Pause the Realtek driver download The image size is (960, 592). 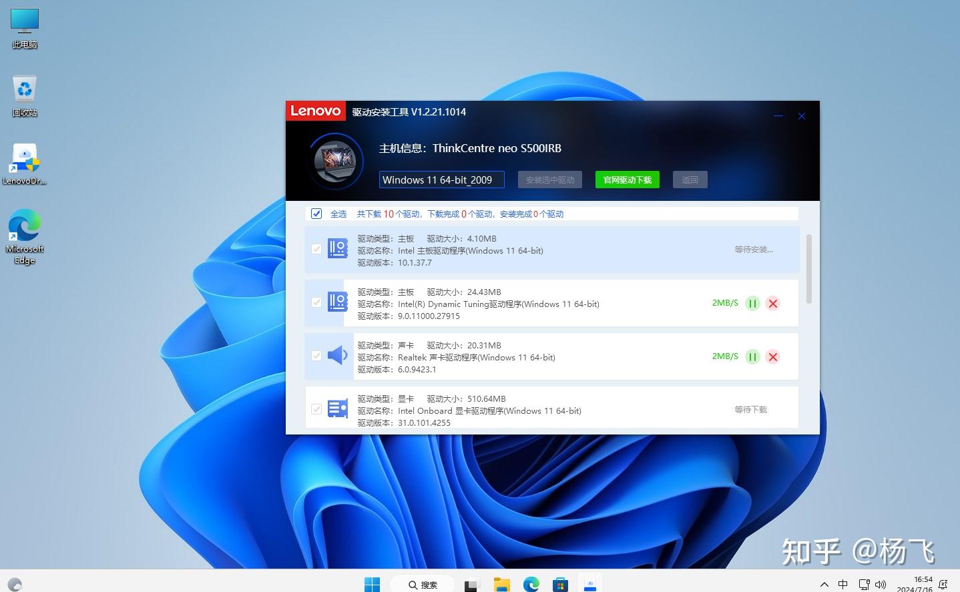(x=752, y=356)
